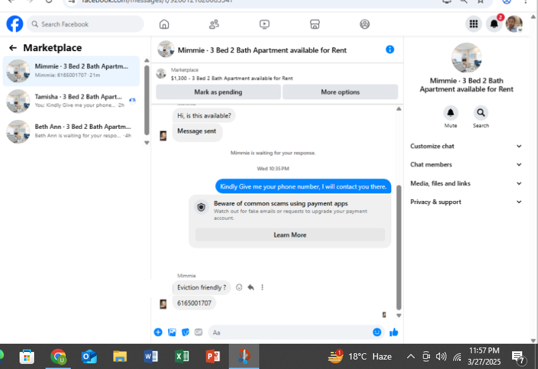Open more actions plus icon in composer
The image size is (538, 369).
pos(158,332)
